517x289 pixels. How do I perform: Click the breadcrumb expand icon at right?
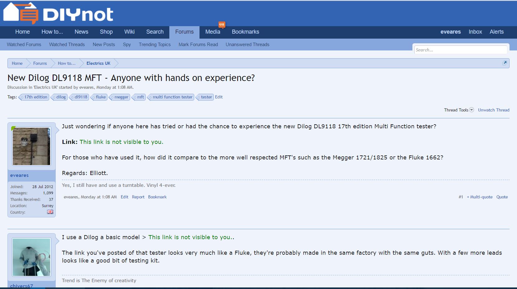505,63
